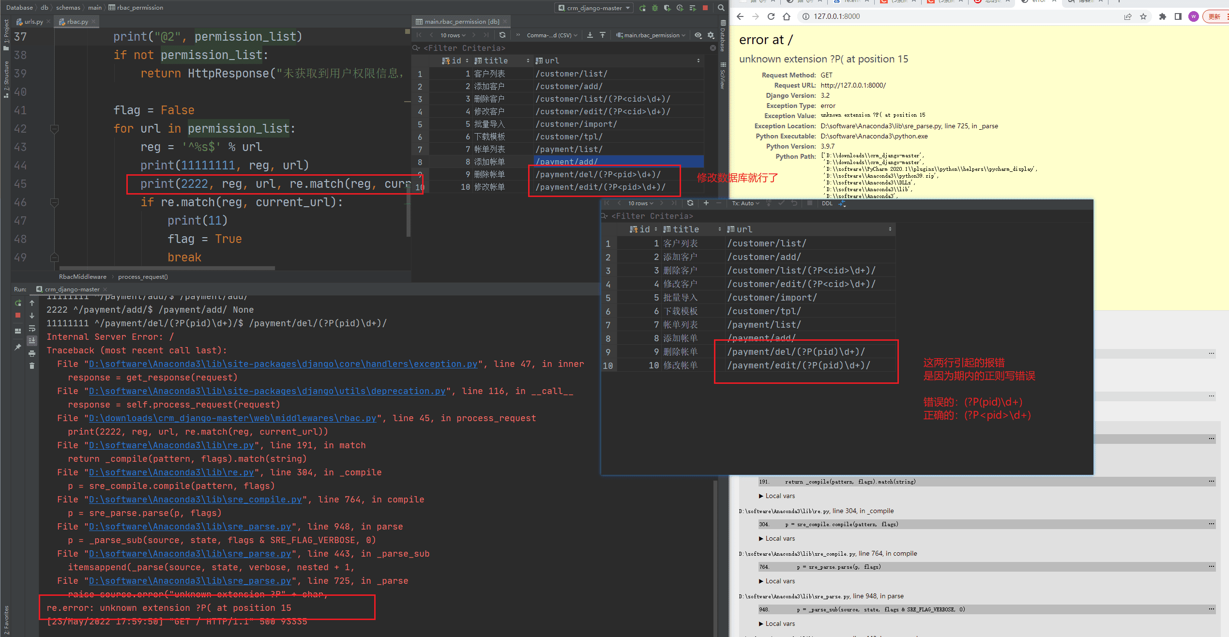Click the DDL button in lower table toolbar
This screenshot has width=1229, height=637.
827,203
